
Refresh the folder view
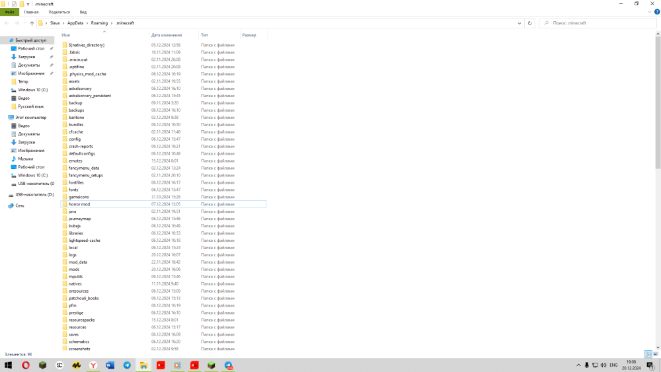[x=530, y=23]
